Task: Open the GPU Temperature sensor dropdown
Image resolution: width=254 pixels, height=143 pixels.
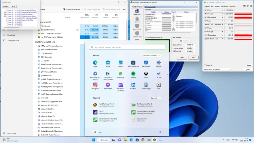Action: pyautogui.click(x=222, y=18)
